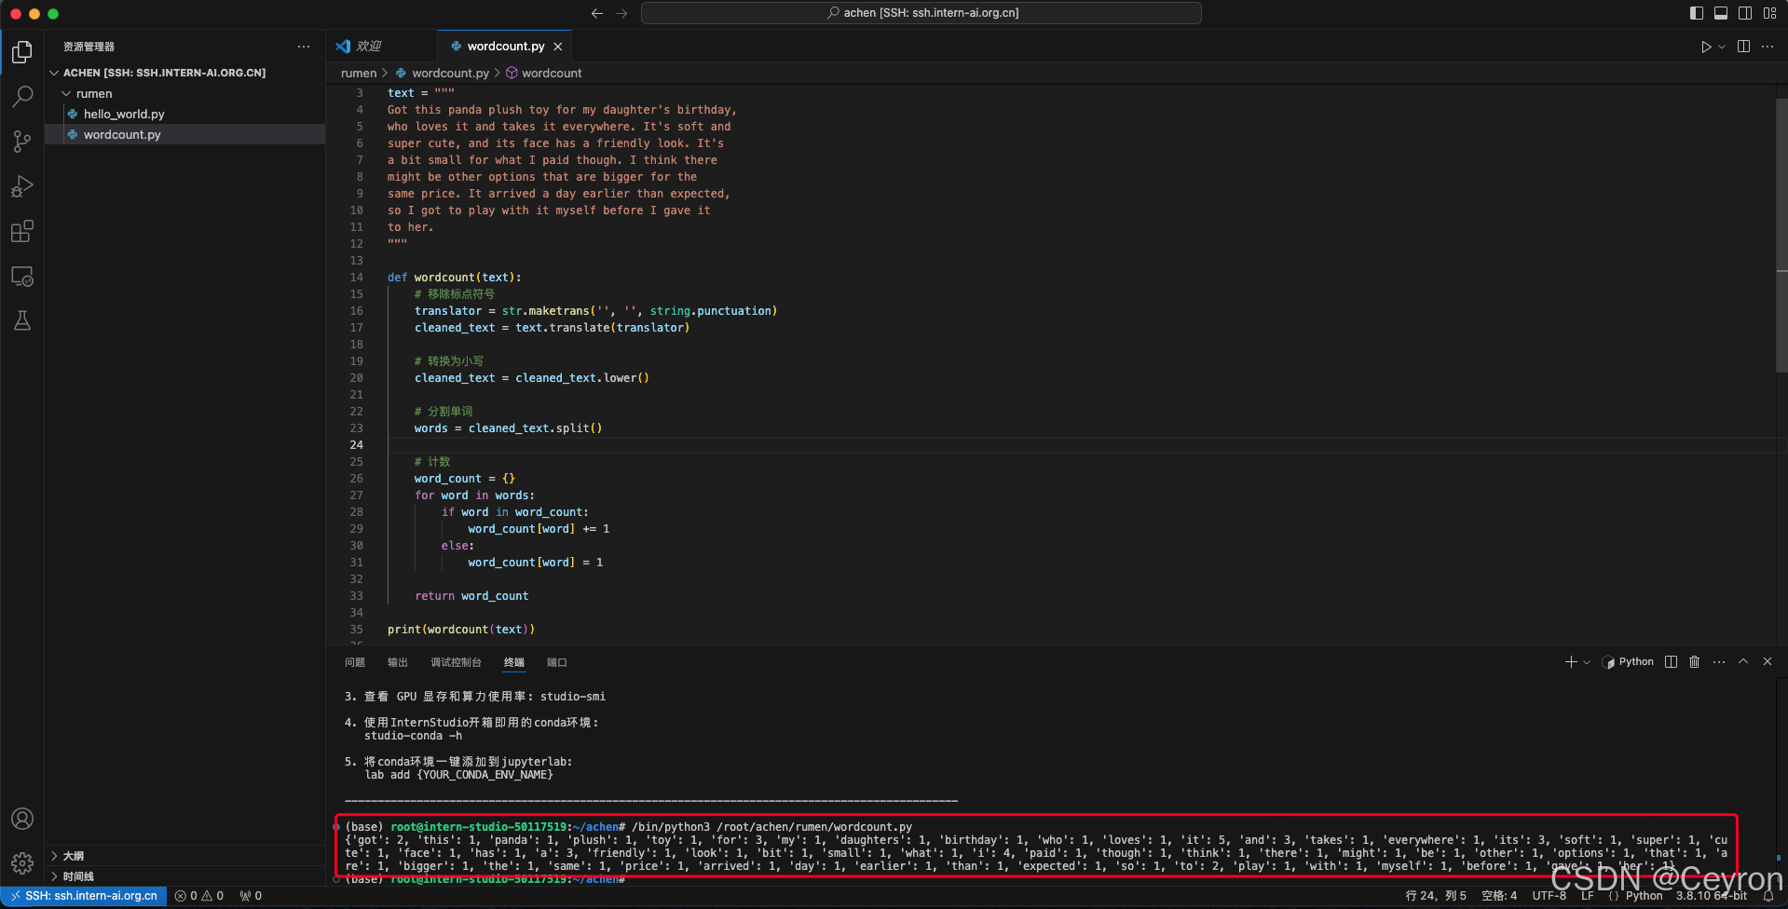1788x909 pixels.
Task: Open the Extensions view
Action: (21, 231)
